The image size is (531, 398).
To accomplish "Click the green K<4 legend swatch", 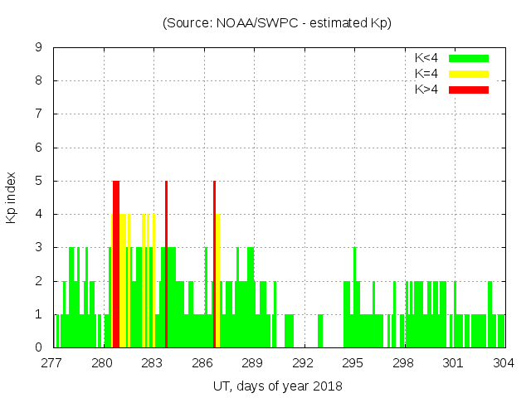I will (469, 58).
